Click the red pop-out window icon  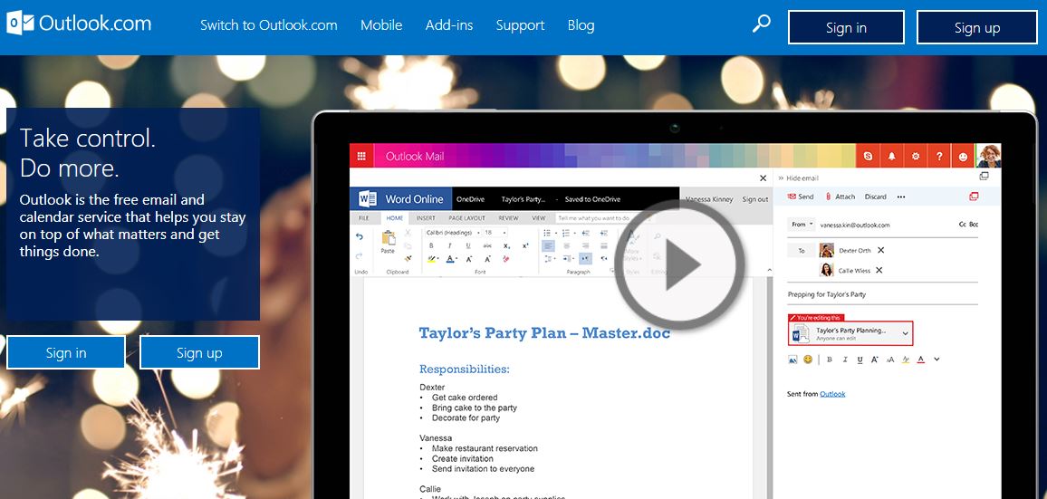pyautogui.click(x=974, y=197)
